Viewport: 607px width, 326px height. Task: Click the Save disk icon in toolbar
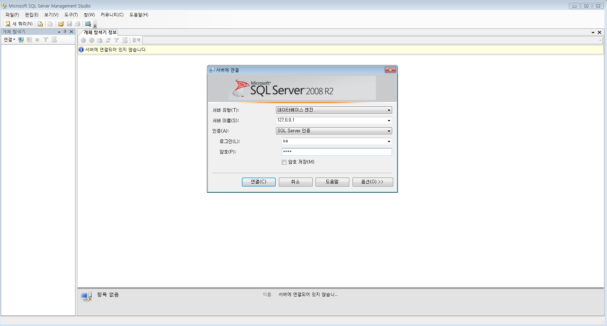[x=69, y=24]
